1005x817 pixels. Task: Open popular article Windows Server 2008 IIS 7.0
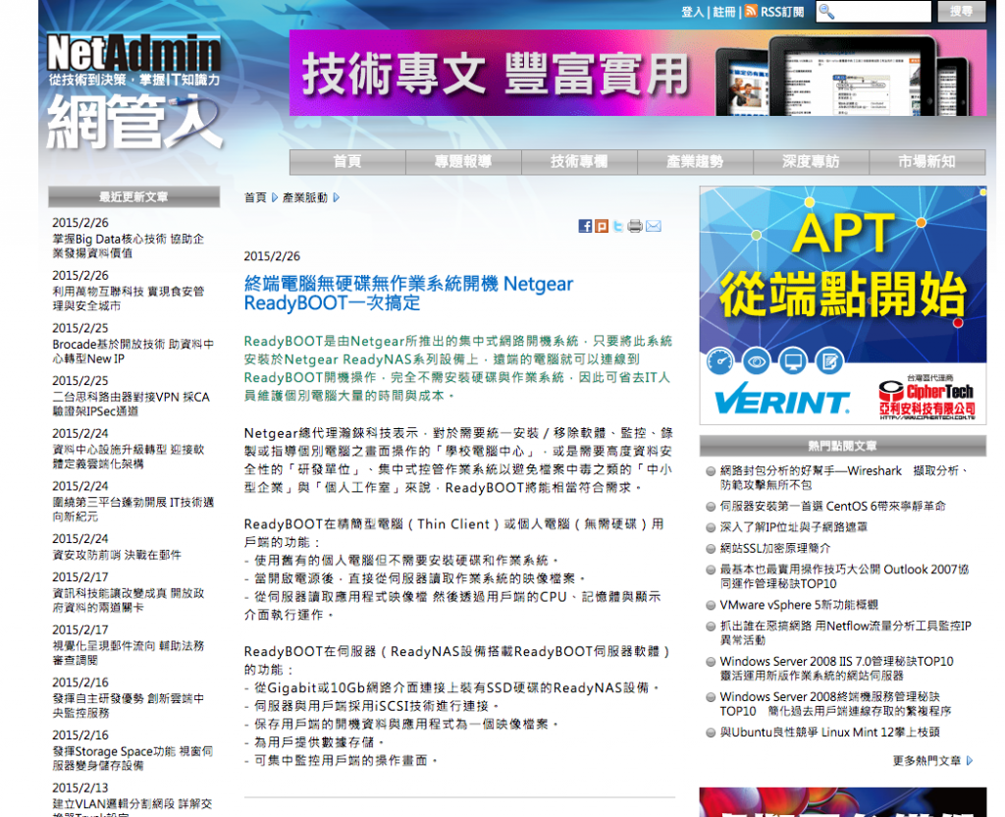(836, 668)
